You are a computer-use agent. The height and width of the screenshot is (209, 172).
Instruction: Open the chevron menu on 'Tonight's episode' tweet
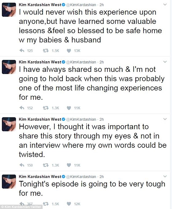(165, 176)
